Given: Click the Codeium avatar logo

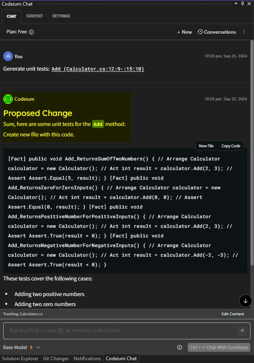Looking at the screenshot, I should tap(8, 99).
